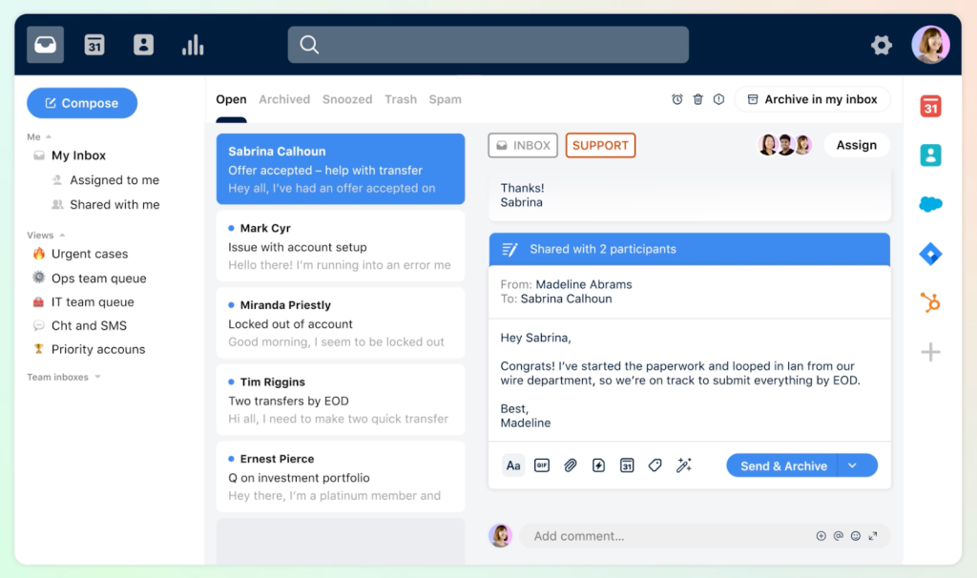Viewport: 977px width, 578px height.
Task: Expand the Team inboxes section
Action: coord(97,378)
